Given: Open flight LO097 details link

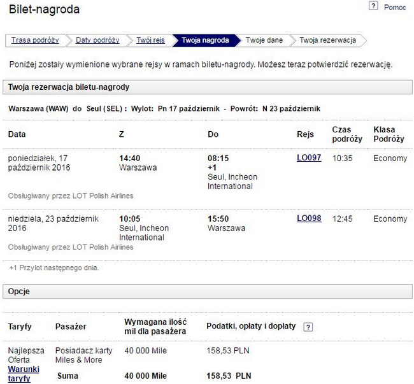Looking at the screenshot, I should tap(309, 158).
